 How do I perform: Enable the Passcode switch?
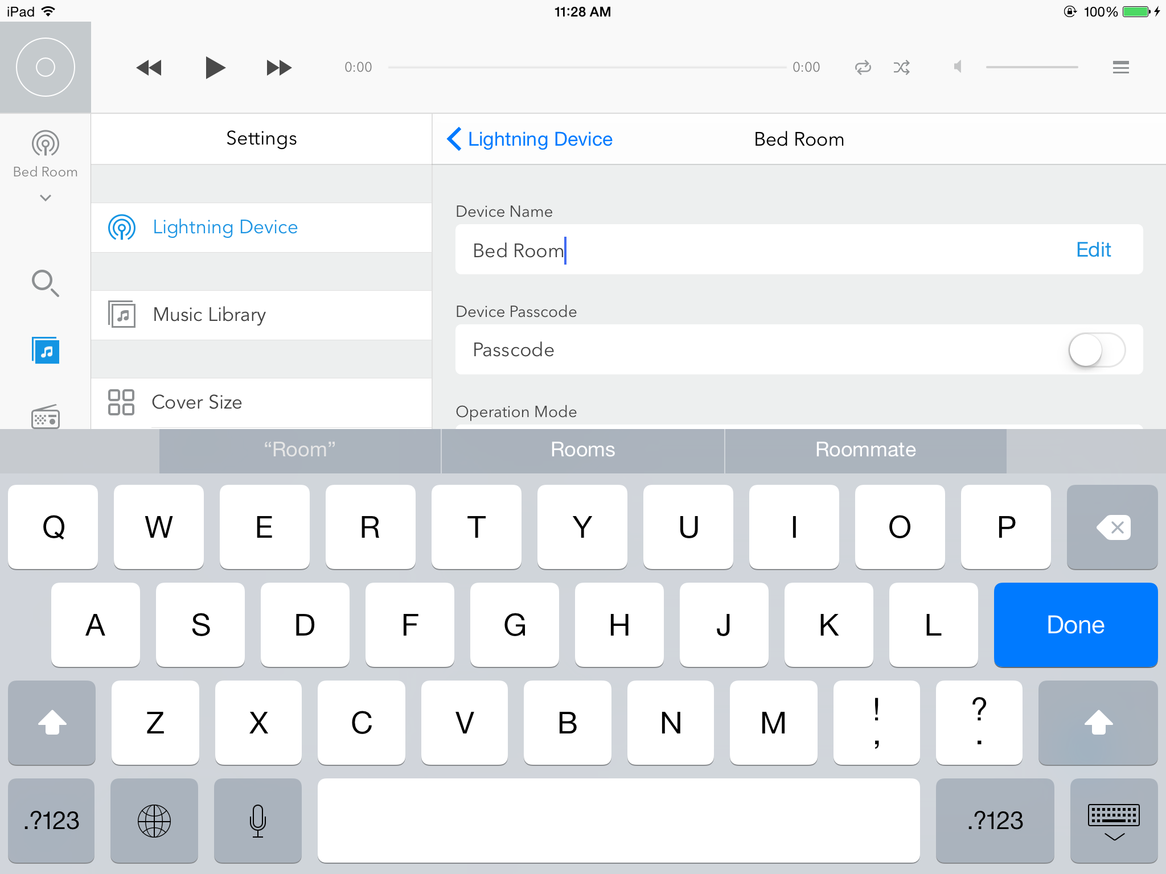pos(1097,350)
